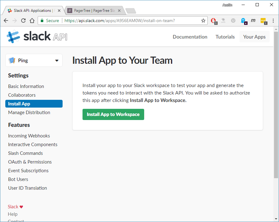The height and width of the screenshot is (222, 279).
Task: Open Event Subscriptions page
Action: point(28,170)
